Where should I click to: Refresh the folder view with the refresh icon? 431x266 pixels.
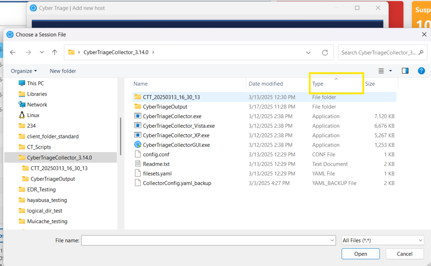pos(325,52)
